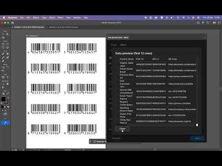Click the Gluten-Free Pasta row name

pyautogui.click(x=126, y=115)
